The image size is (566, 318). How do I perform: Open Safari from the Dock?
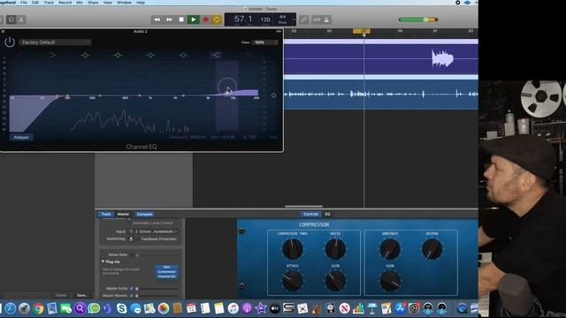click(x=10, y=308)
